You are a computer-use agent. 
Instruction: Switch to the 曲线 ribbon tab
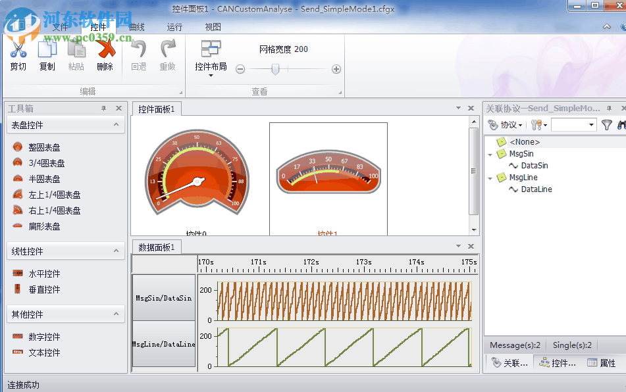[x=136, y=27]
